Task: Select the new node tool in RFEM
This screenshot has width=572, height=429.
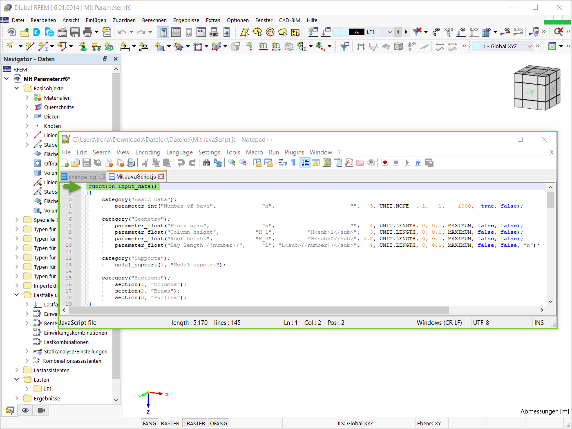Action: pos(10,46)
